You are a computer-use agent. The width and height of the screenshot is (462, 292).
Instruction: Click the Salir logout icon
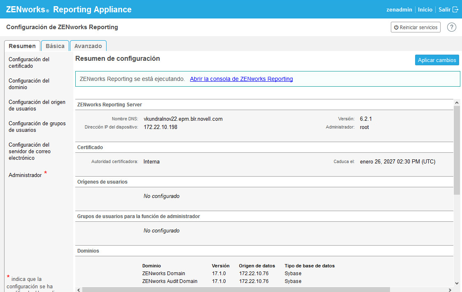tap(455, 9)
